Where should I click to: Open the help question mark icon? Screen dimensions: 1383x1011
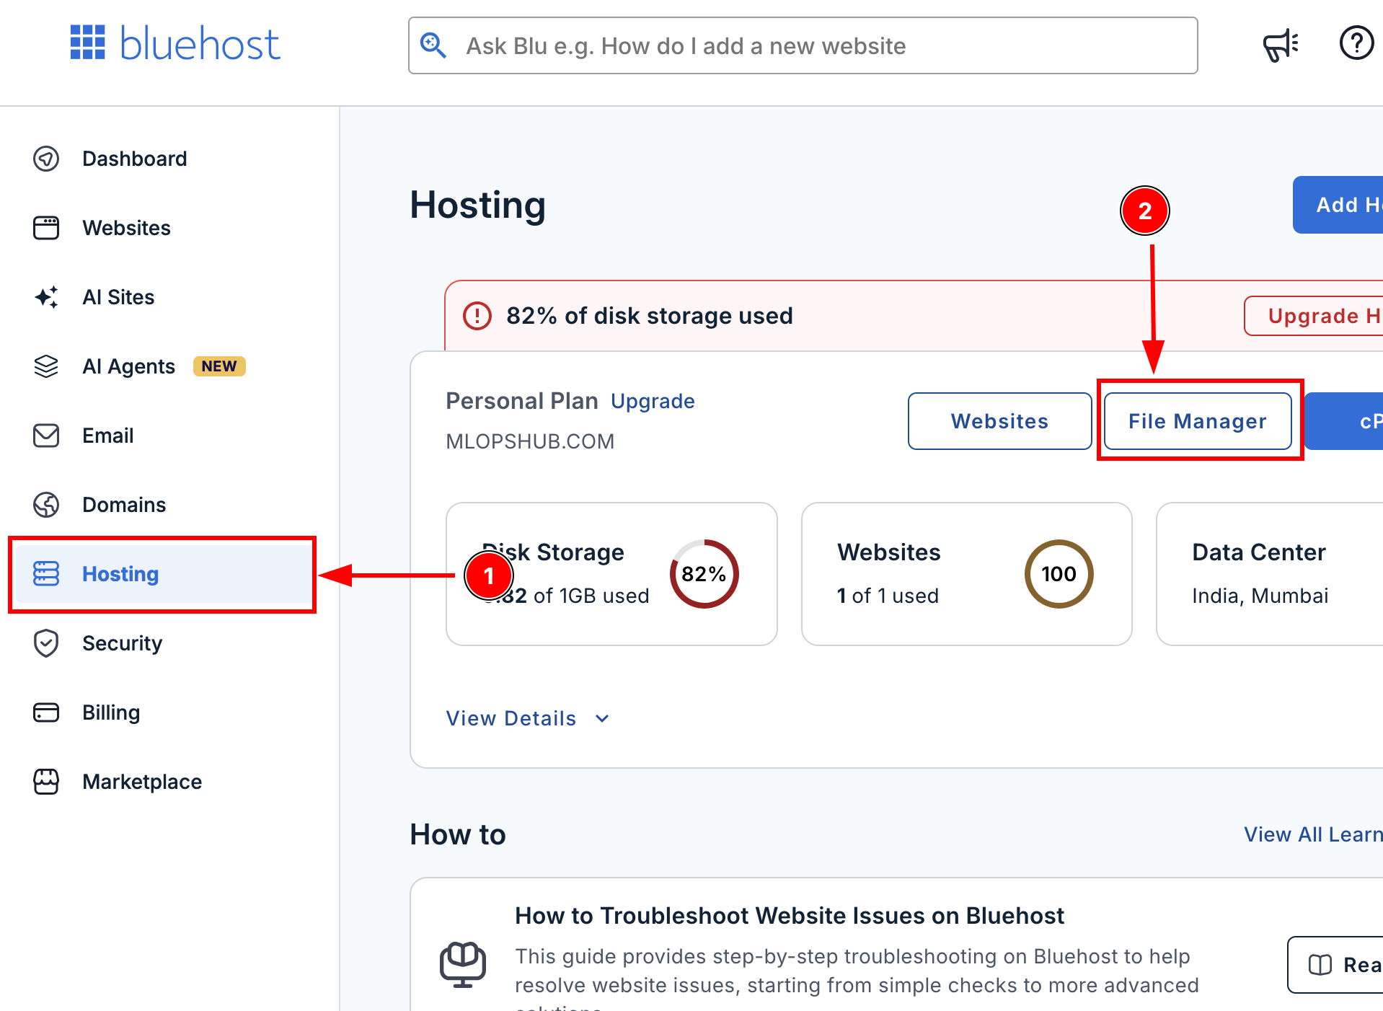(x=1356, y=43)
